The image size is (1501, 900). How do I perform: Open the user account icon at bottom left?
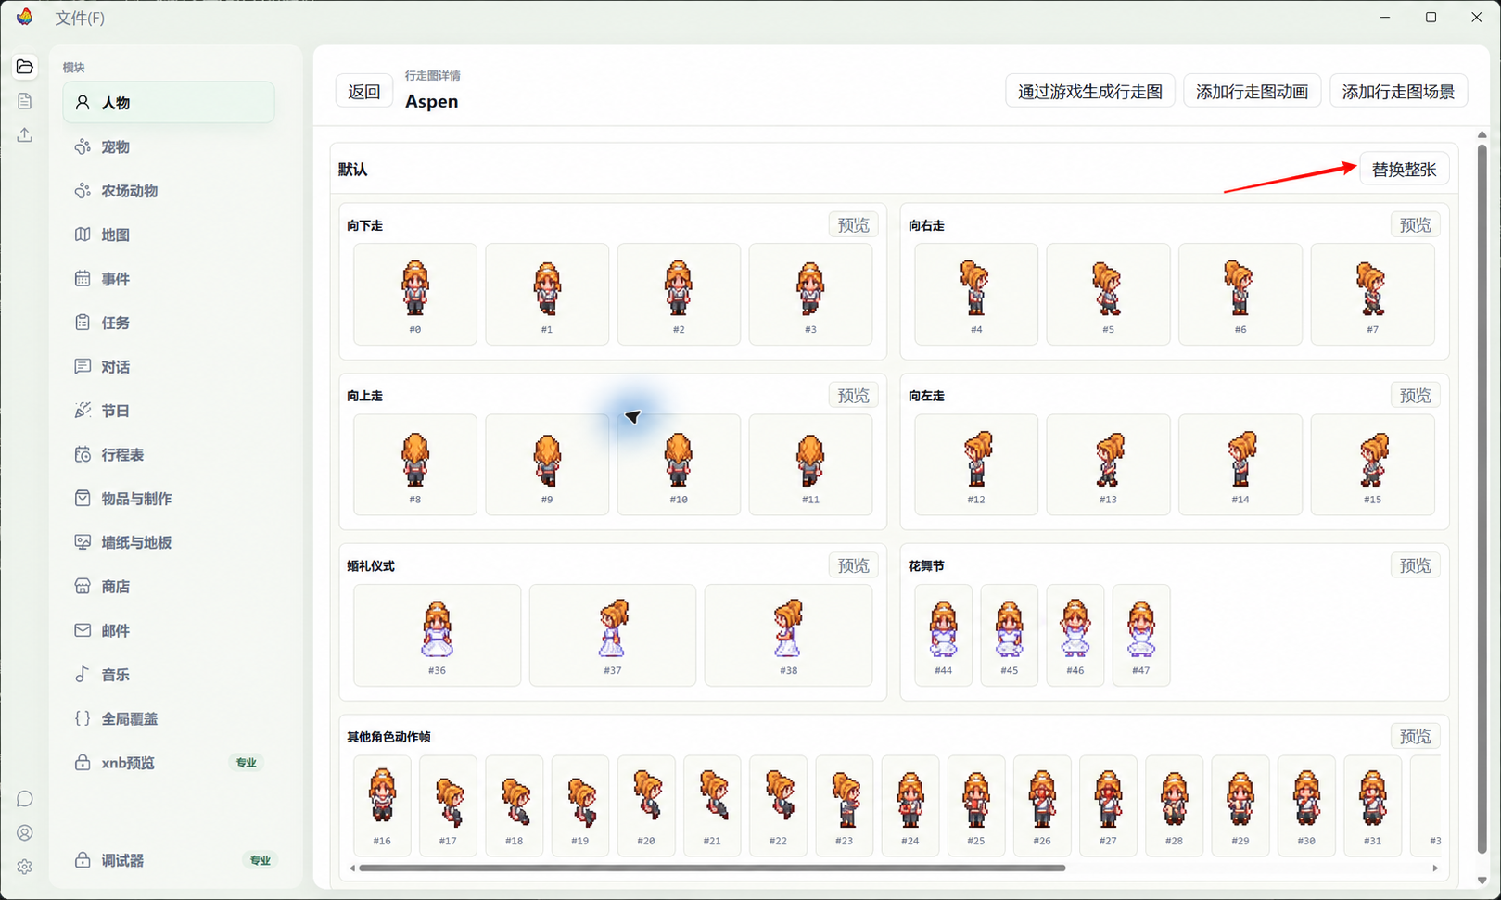pos(25,833)
